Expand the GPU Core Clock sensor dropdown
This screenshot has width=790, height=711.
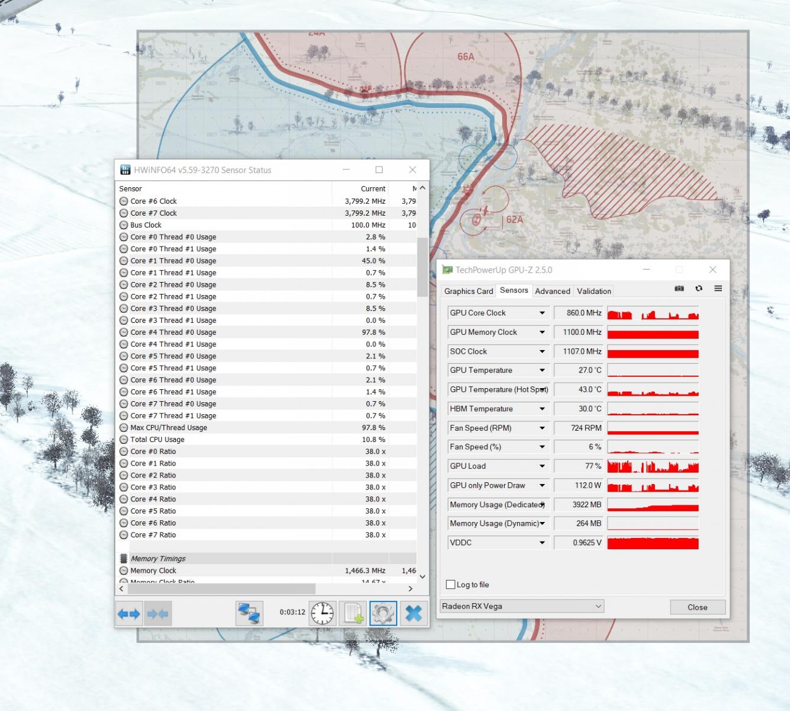[542, 313]
